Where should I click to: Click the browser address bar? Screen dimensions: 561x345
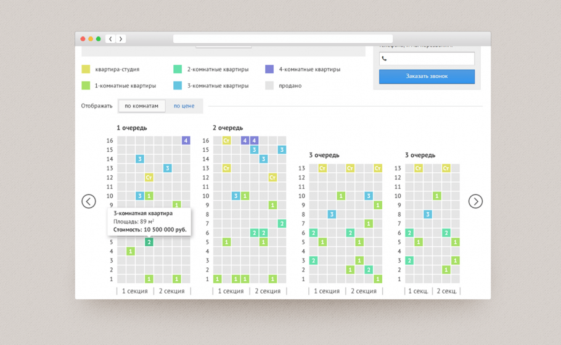tap(283, 39)
